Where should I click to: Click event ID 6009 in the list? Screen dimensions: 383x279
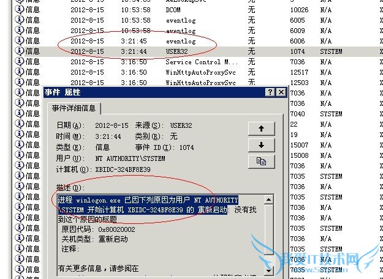coord(297,31)
